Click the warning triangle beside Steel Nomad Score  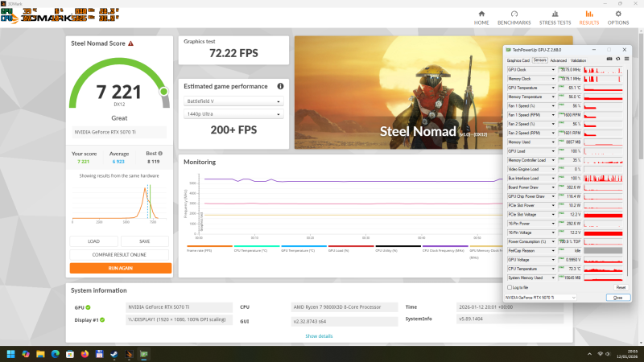click(130, 43)
